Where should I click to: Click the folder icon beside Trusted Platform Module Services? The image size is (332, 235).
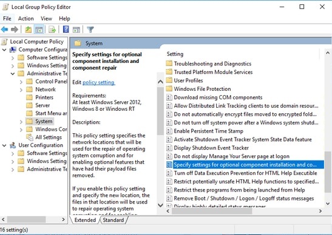tap(169, 72)
